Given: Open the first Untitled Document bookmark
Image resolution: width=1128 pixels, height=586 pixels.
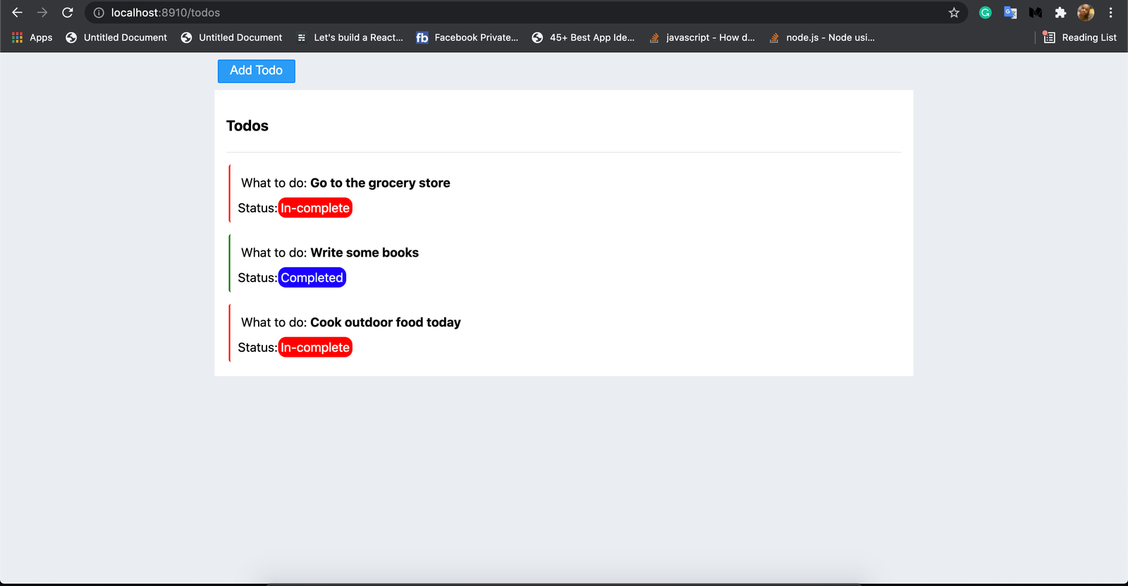Looking at the screenshot, I should 116,37.
